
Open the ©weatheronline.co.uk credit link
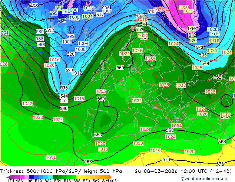point(204,179)
